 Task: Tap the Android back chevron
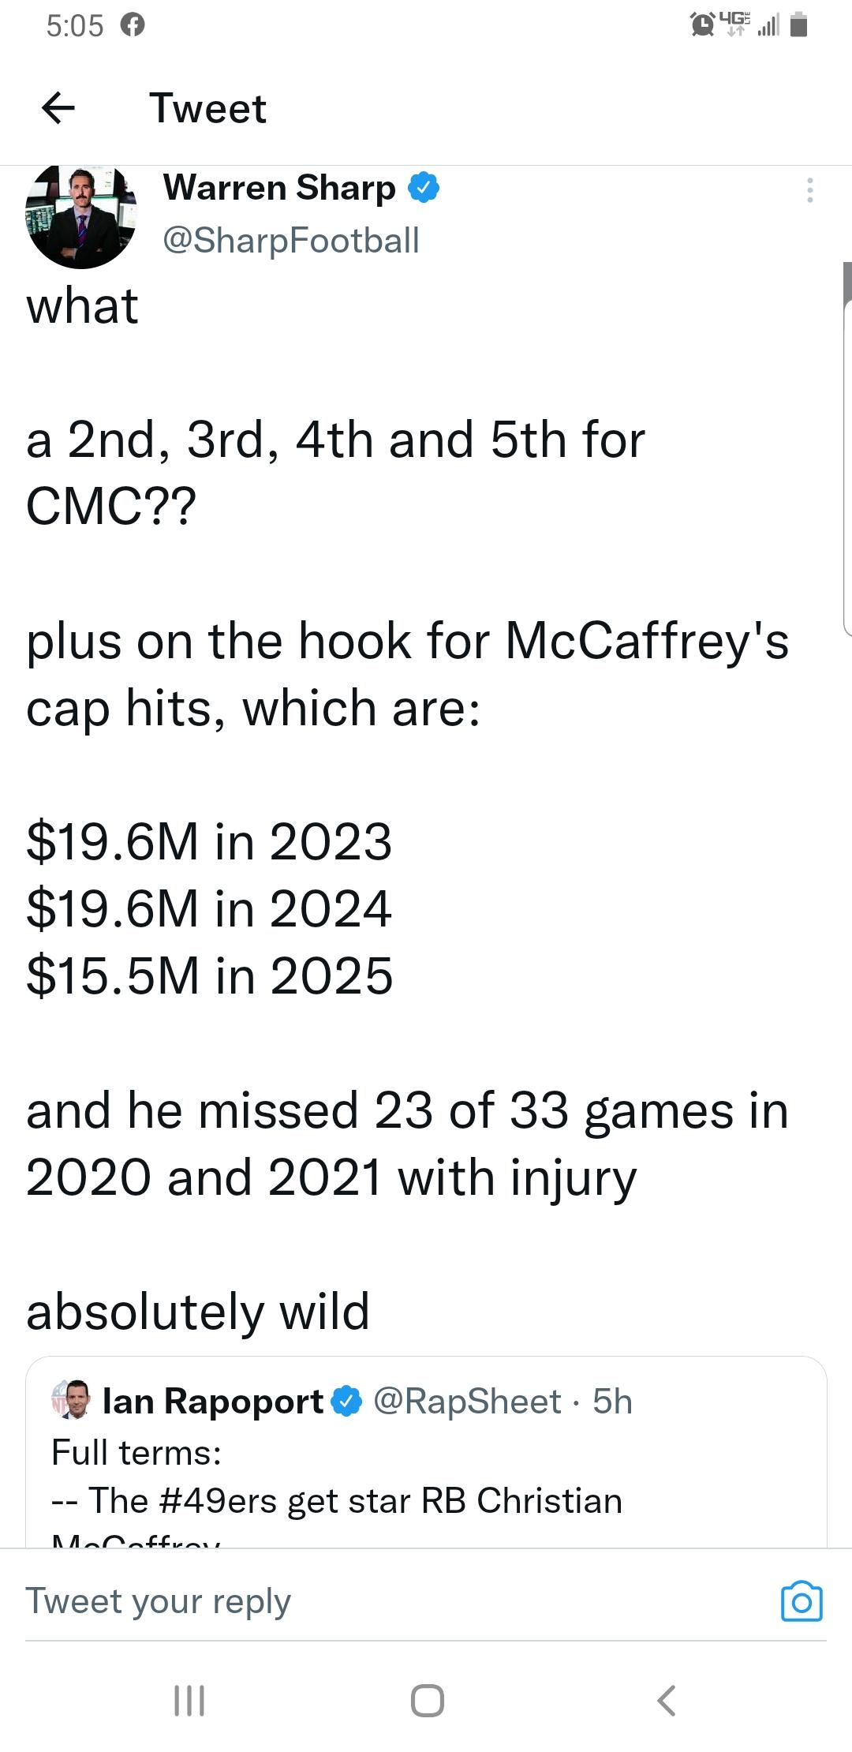666,1701
